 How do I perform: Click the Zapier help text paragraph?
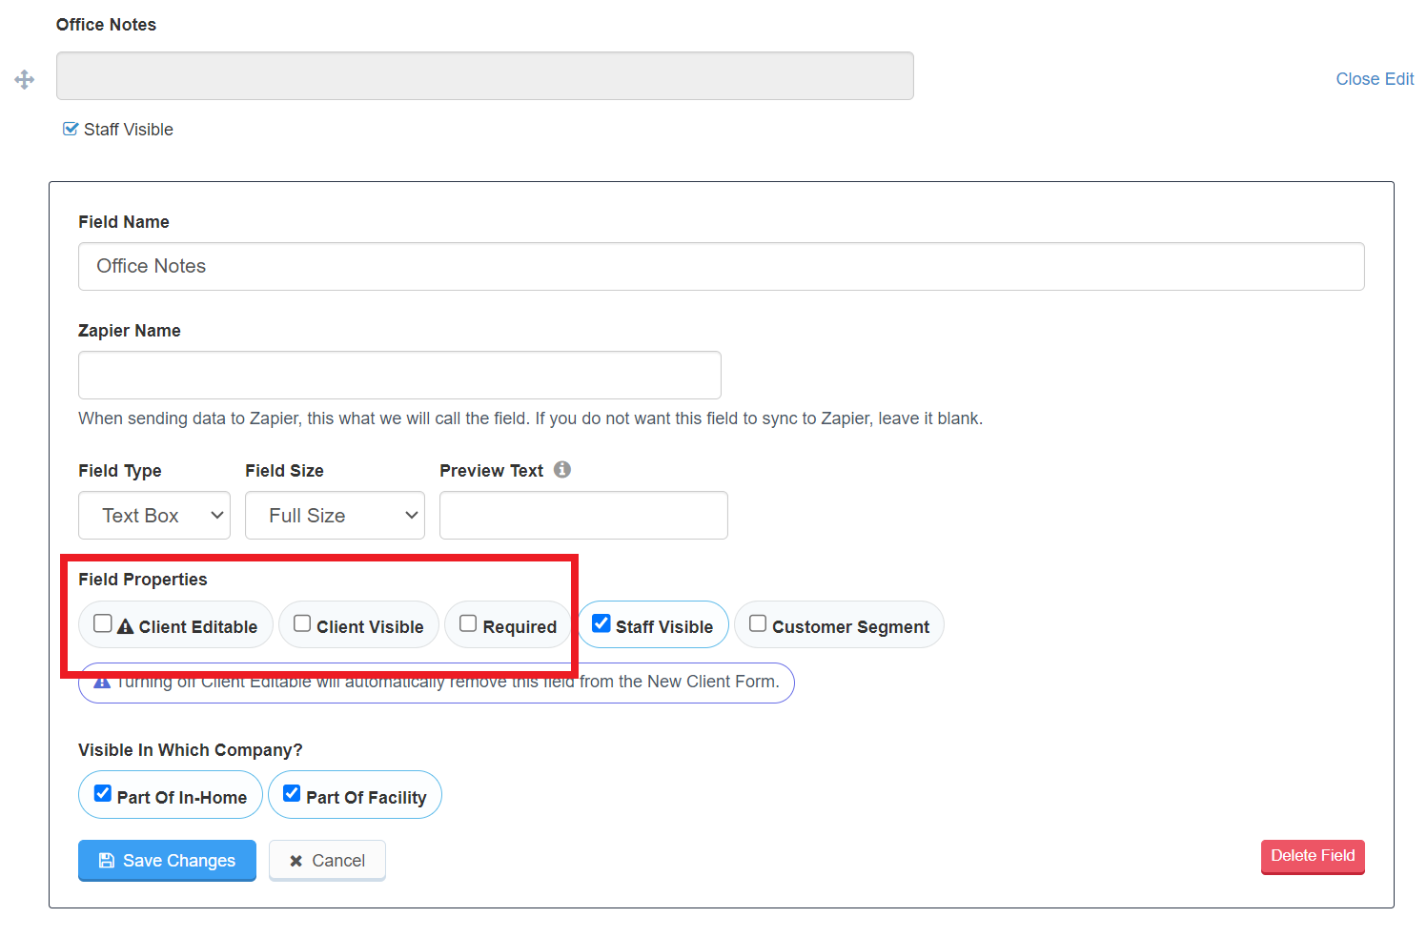(x=530, y=418)
